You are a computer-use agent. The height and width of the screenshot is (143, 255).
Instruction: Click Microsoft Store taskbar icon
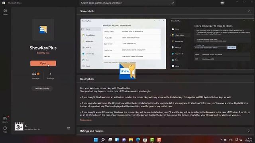click(145, 139)
